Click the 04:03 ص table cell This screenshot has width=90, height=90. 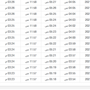click(70, 20)
